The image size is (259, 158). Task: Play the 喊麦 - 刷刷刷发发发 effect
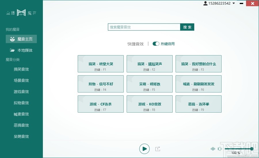198,84
